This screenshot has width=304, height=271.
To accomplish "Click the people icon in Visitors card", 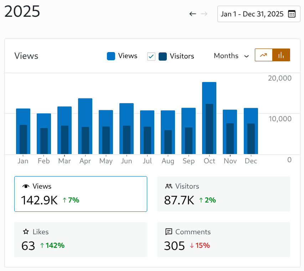I will pos(169,186).
